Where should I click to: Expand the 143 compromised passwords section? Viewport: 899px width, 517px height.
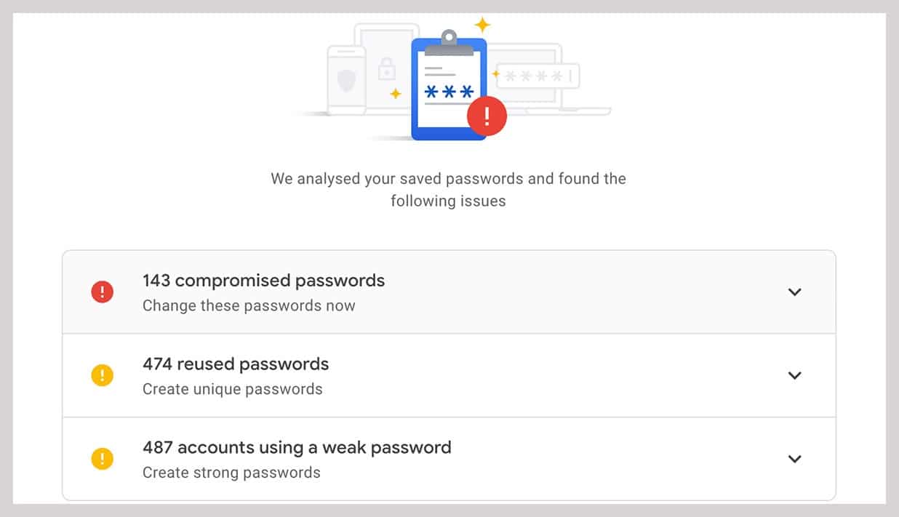[795, 292]
